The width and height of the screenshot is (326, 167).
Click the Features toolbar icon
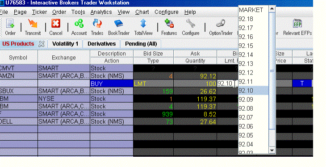(x=169, y=27)
